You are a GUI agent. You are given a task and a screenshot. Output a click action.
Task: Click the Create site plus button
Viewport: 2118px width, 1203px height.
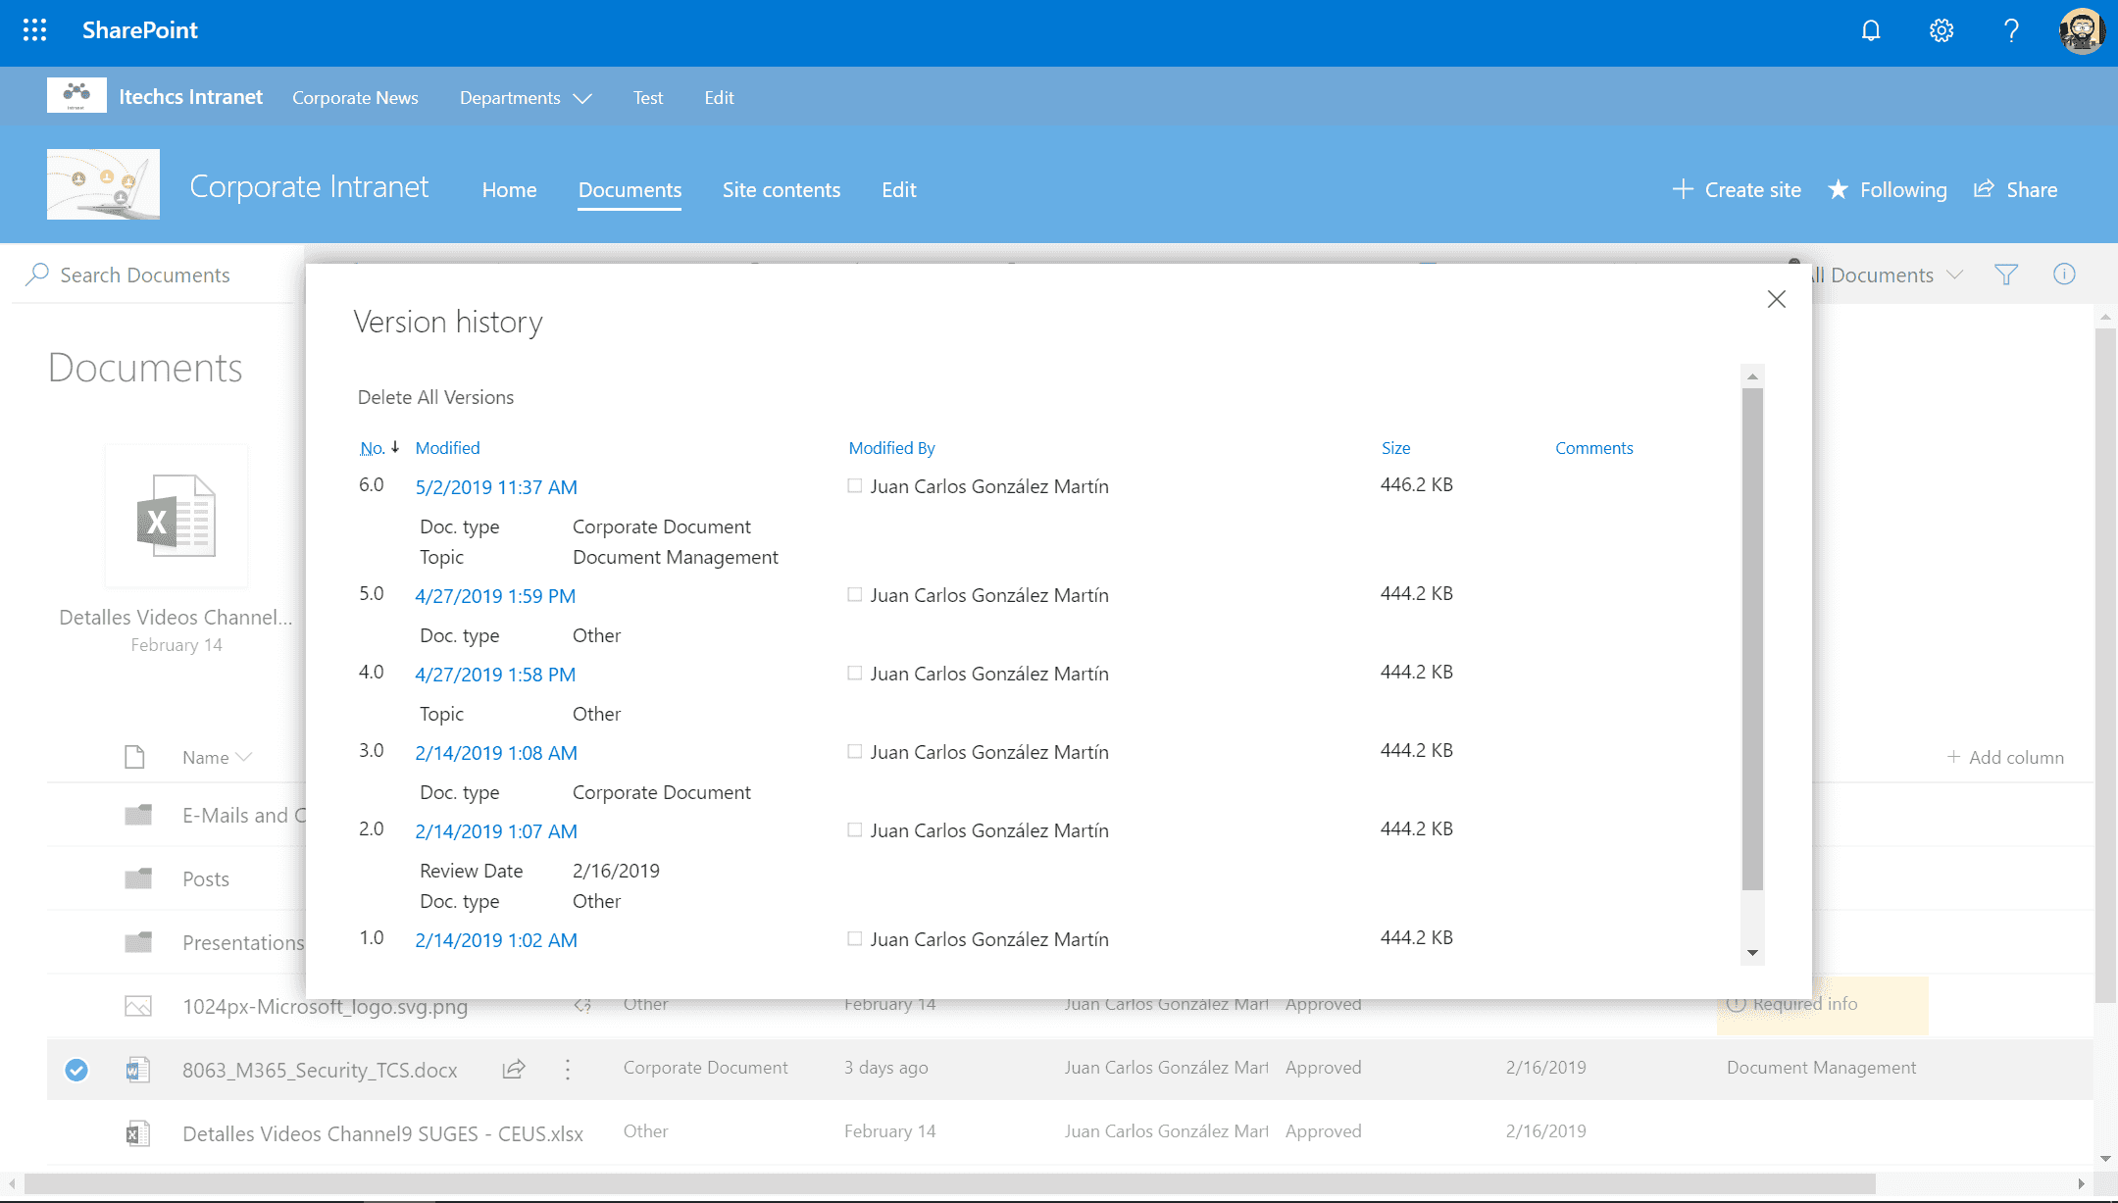[x=1737, y=189]
